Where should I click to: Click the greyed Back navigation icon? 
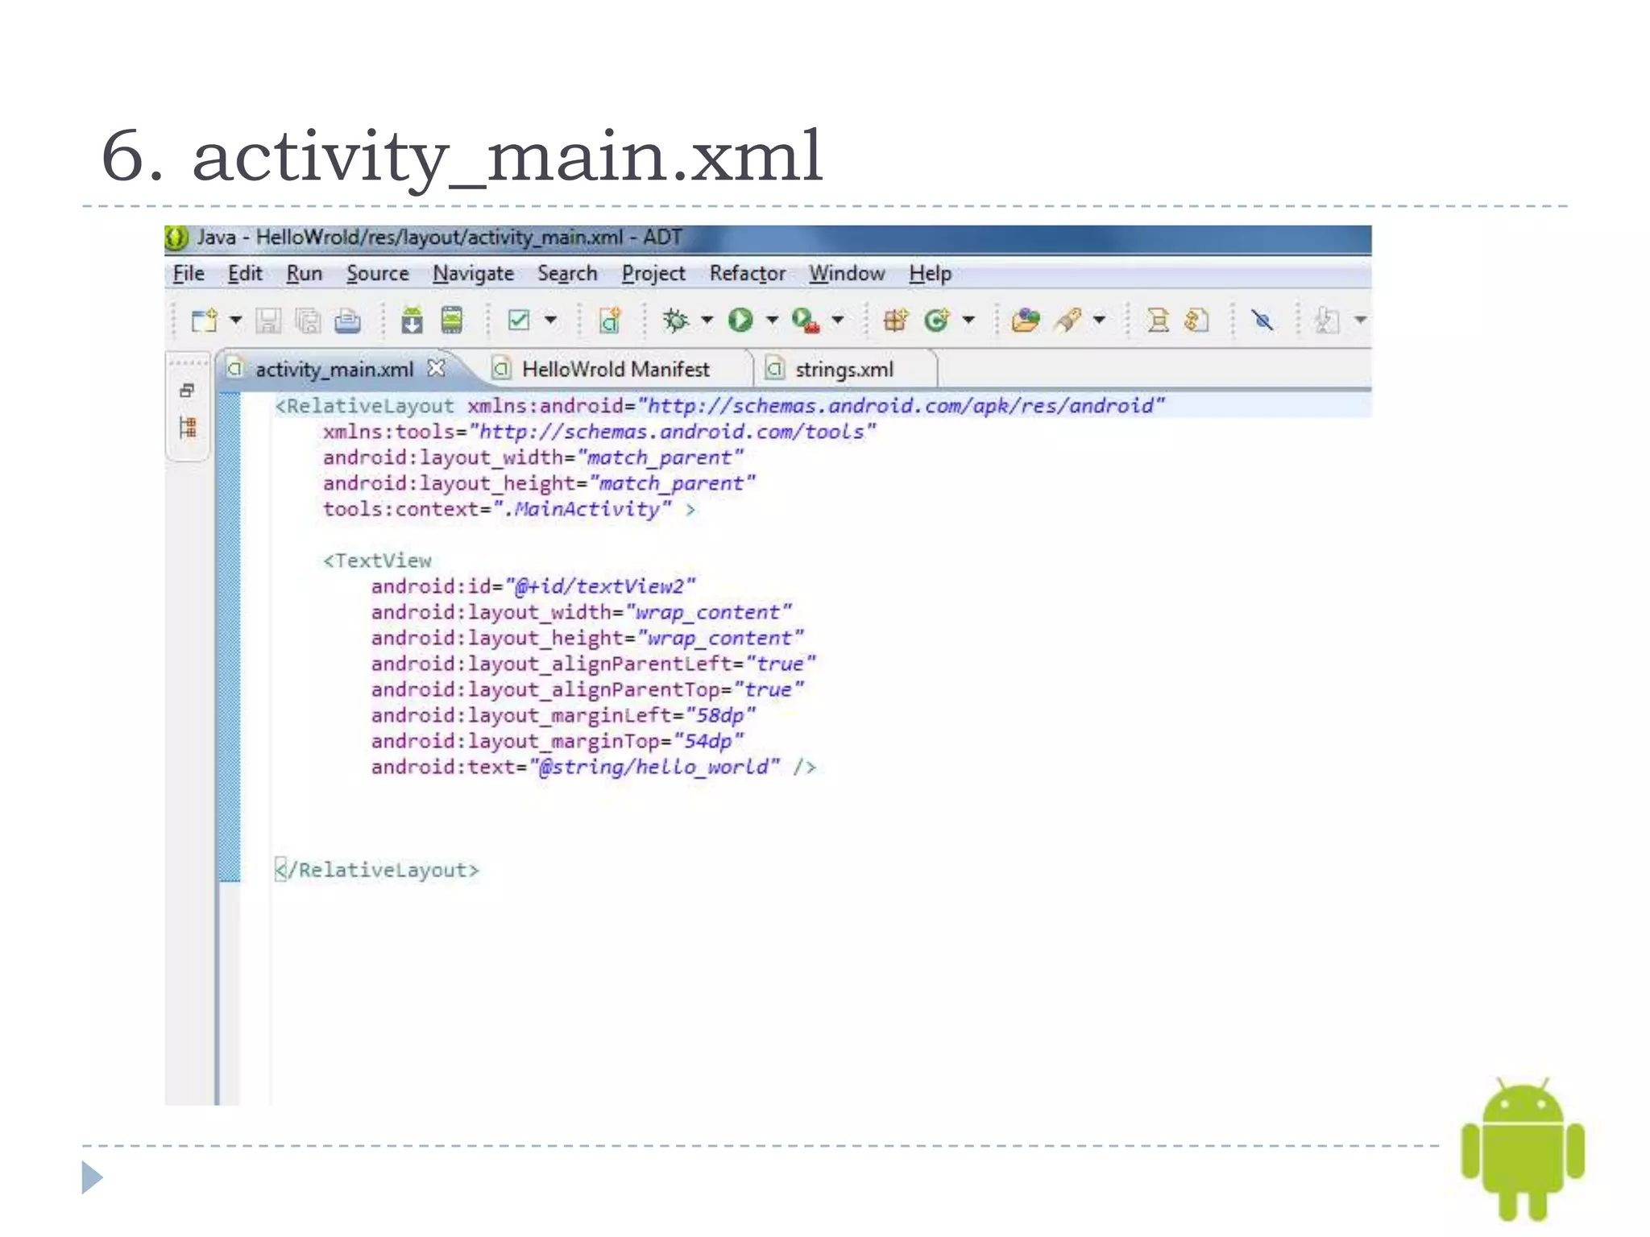pyautogui.click(x=1327, y=321)
